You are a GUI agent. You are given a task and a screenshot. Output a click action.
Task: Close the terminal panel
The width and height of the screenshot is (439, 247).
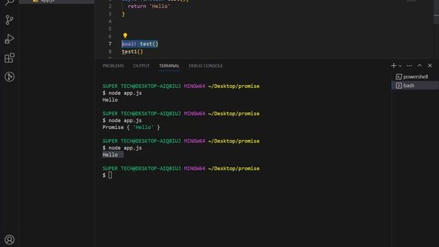[x=430, y=66]
